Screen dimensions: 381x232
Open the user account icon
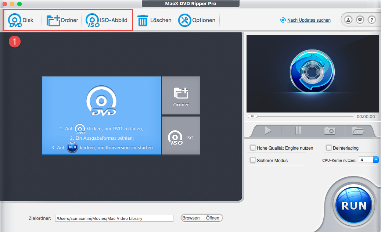[348, 20]
